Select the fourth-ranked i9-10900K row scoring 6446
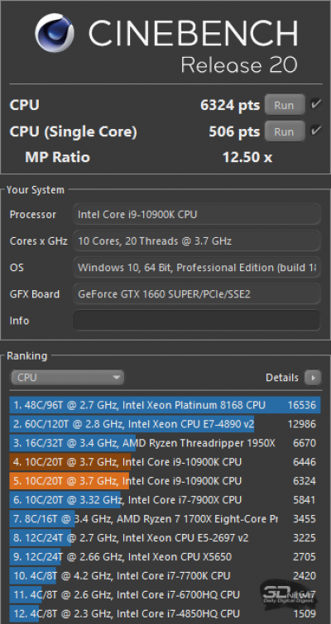Screen dimensions: 331x624 click(165, 462)
